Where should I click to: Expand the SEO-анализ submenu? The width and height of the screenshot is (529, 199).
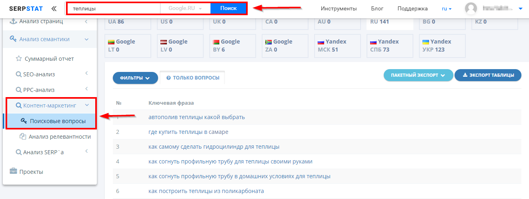point(86,73)
